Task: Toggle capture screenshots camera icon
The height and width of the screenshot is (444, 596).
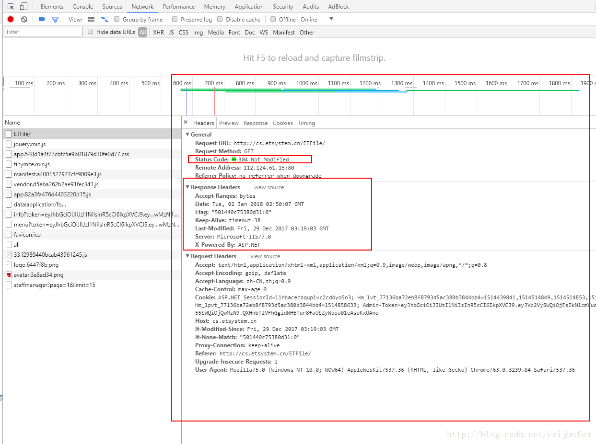Action: pos(42,19)
